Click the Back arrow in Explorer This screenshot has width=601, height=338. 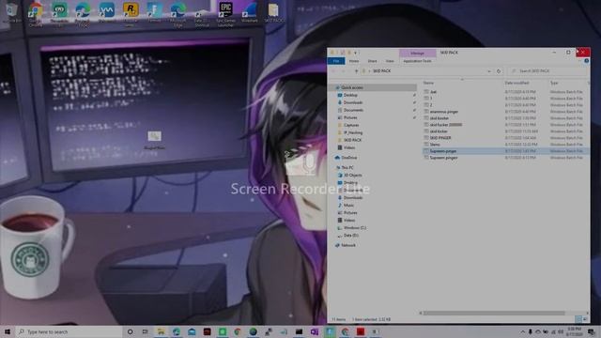(333, 71)
